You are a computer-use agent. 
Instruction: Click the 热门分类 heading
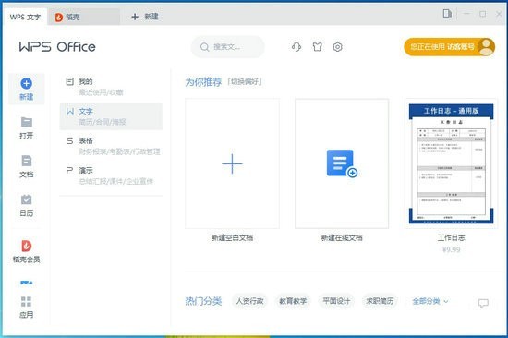coord(203,301)
